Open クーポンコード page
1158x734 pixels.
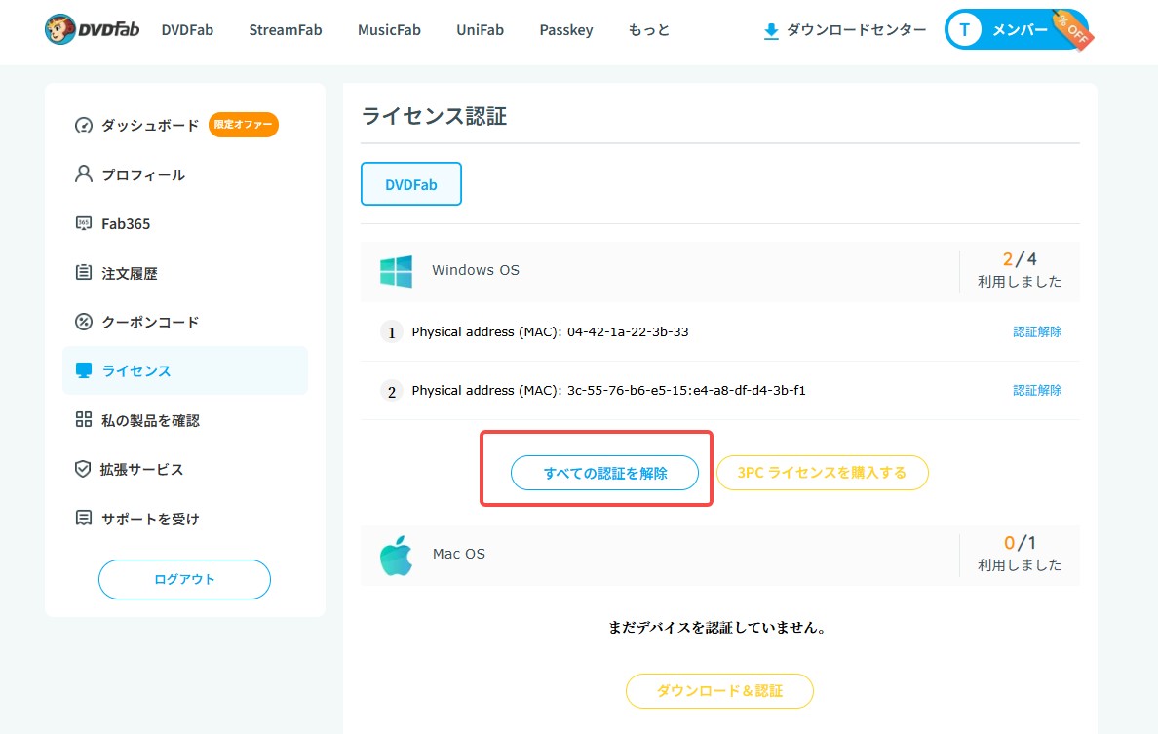click(x=150, y=322)
